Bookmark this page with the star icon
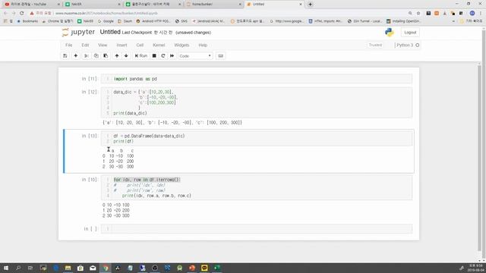This screenshot has height=273, width=486. pos(418,13)
